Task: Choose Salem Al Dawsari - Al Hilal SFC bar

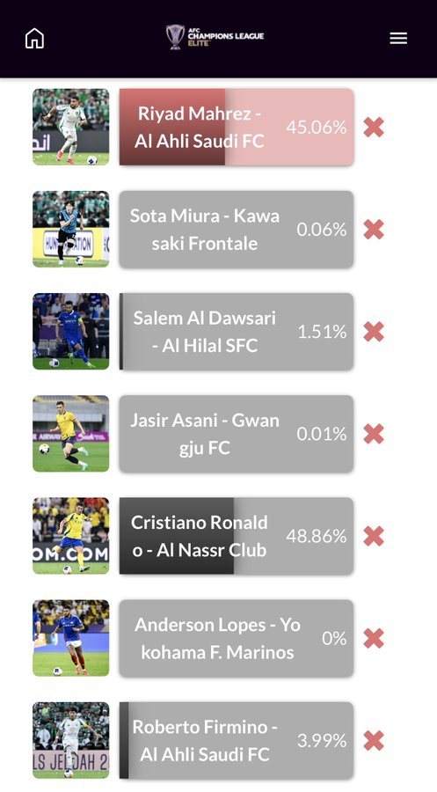Action: coord(237,332)
